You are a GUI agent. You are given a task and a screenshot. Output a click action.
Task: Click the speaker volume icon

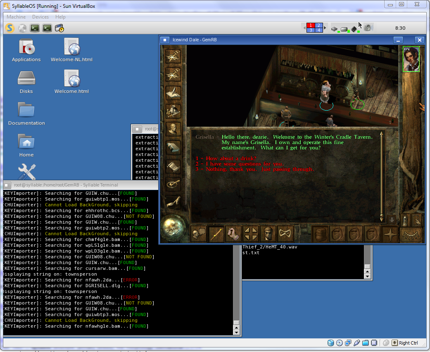pyautogui.click(x=368, y=28)
